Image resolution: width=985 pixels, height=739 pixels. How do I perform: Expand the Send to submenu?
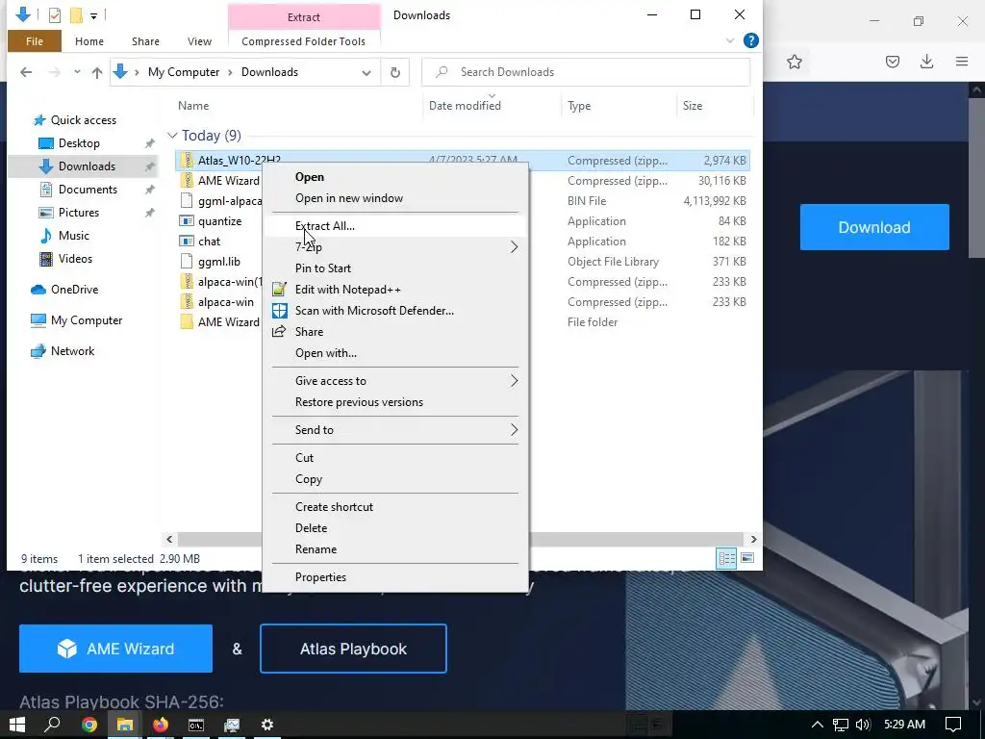395,430
